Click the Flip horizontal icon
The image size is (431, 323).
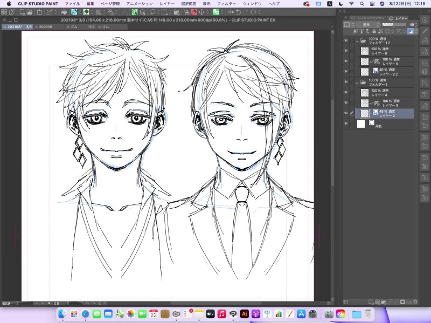(231, 12)
